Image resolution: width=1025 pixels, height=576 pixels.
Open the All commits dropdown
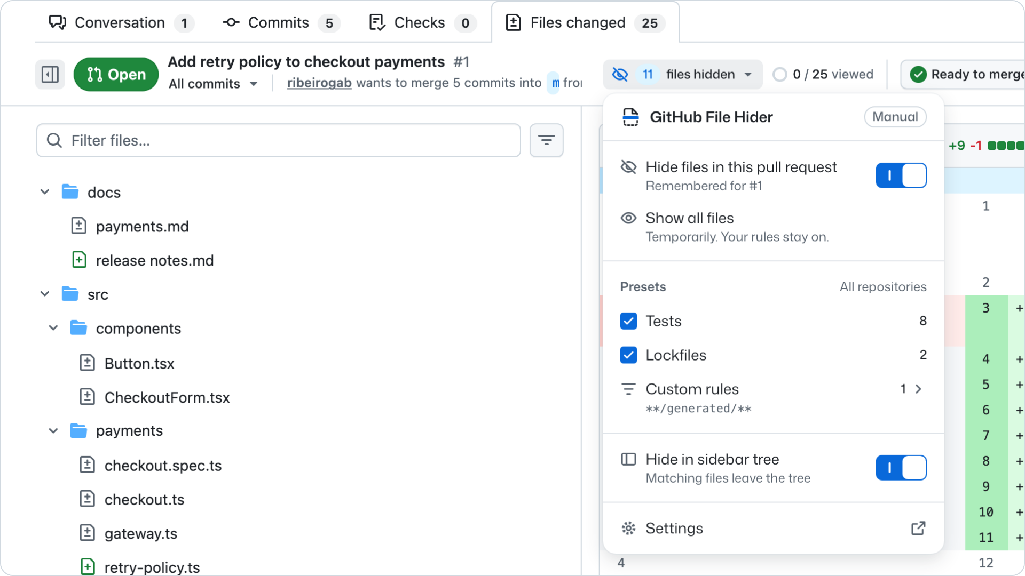click(x=213, y=84)
